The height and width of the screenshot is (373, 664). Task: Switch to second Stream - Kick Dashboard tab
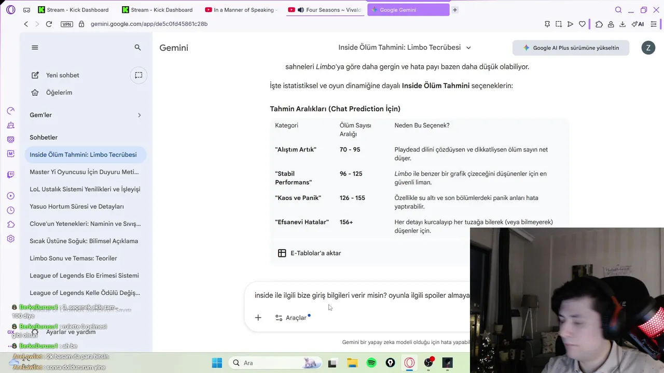pos(157,10)
